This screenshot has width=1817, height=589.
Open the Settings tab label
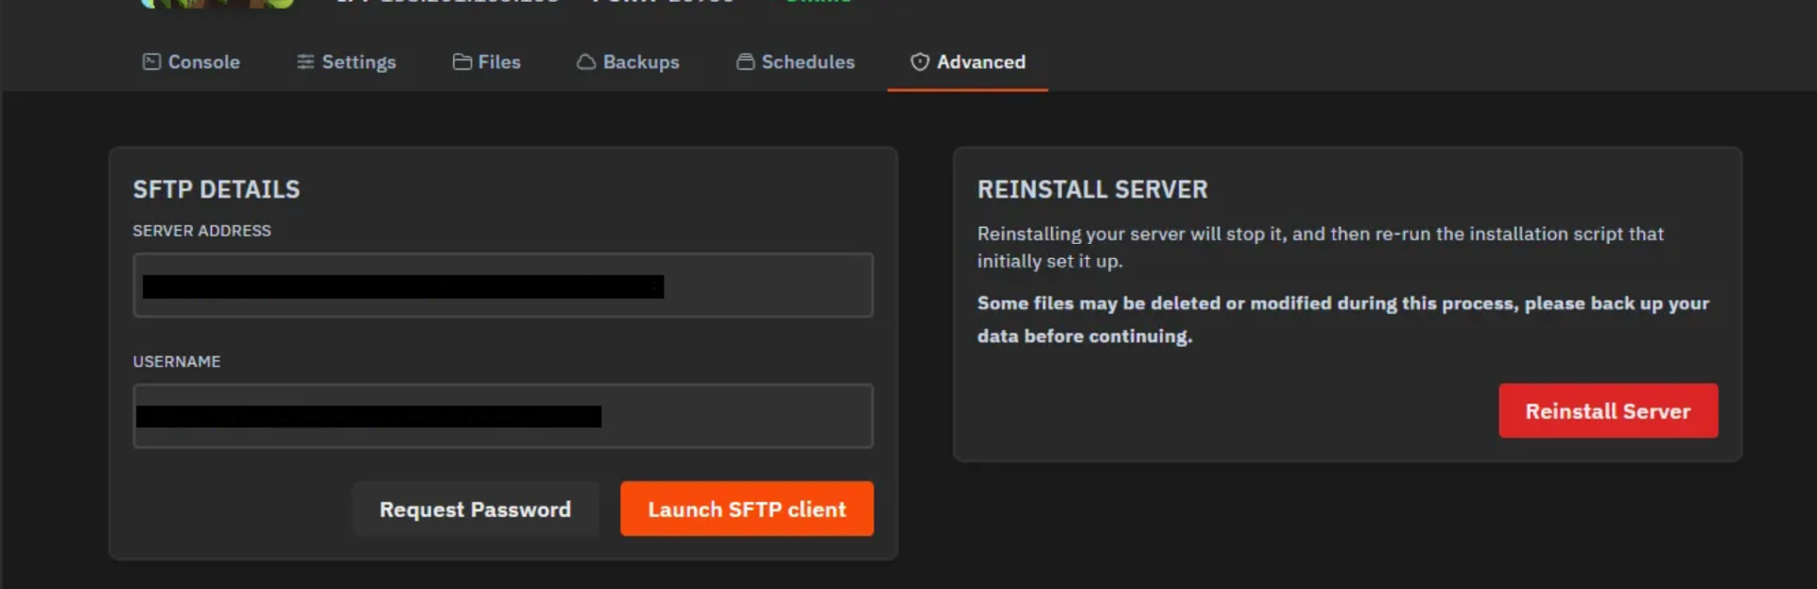[358, 61]
